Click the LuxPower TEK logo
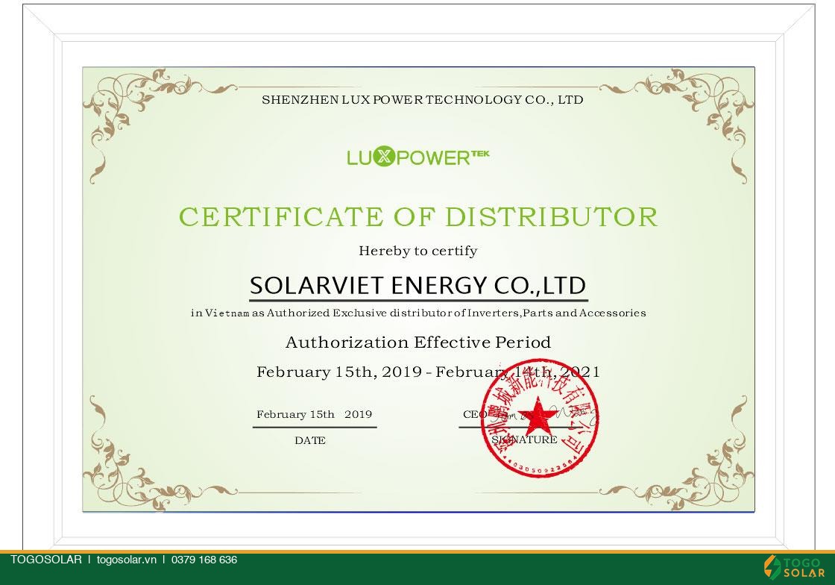 (418, 157)
